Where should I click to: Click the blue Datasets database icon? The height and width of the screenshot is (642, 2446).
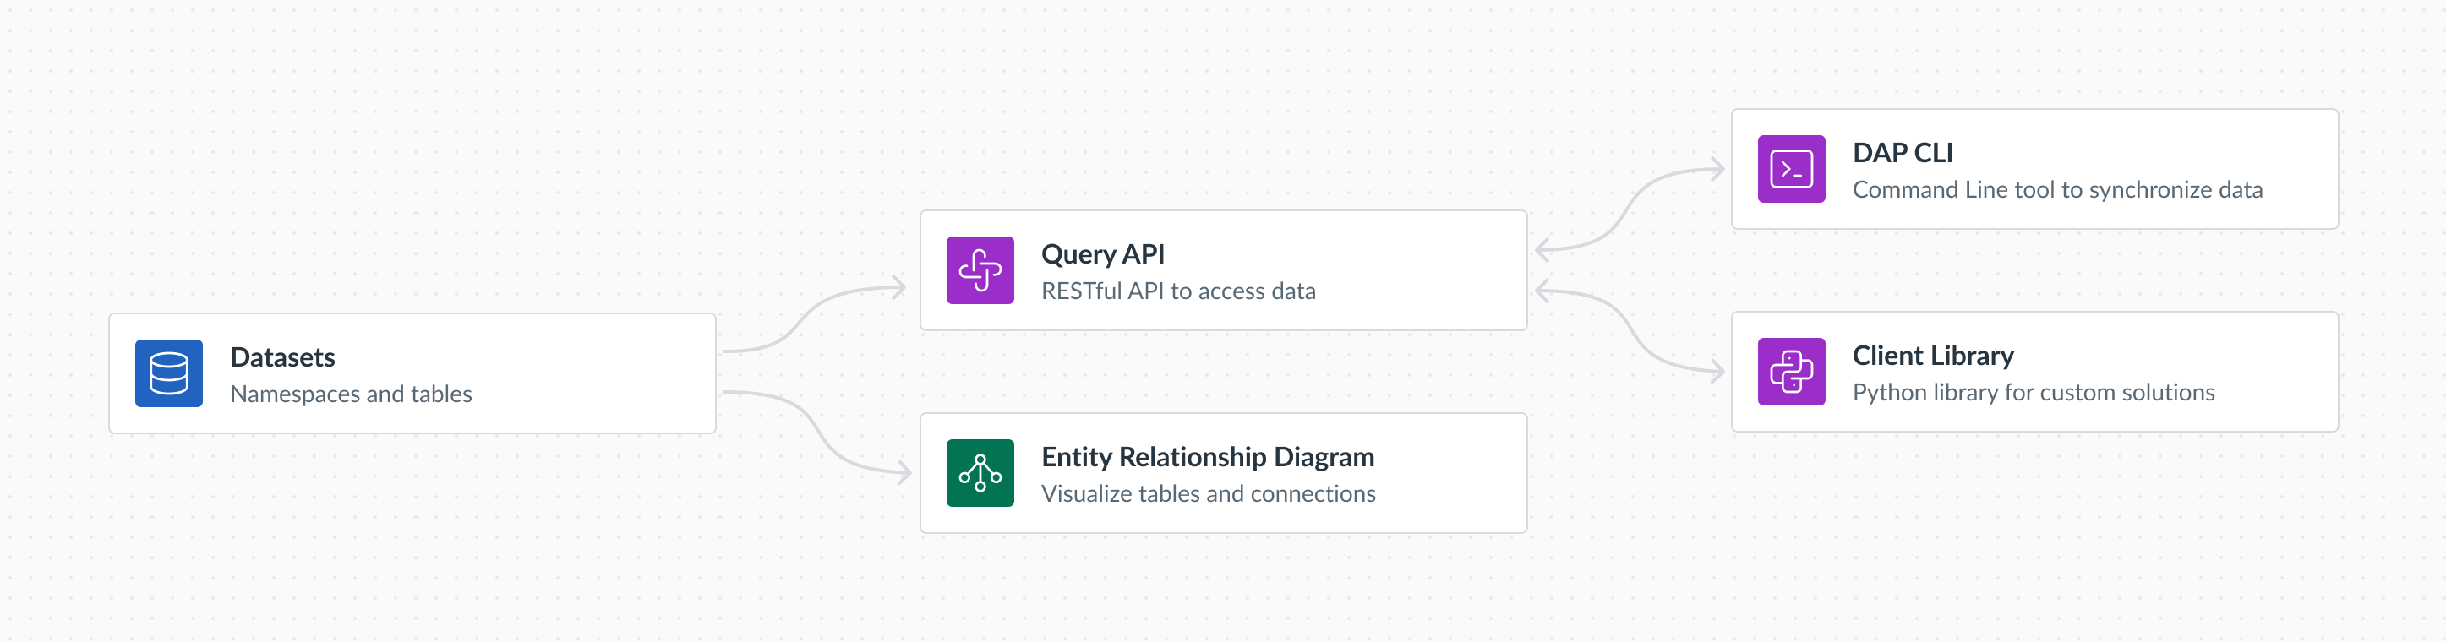pyautogui.click(x=168, y=373)
